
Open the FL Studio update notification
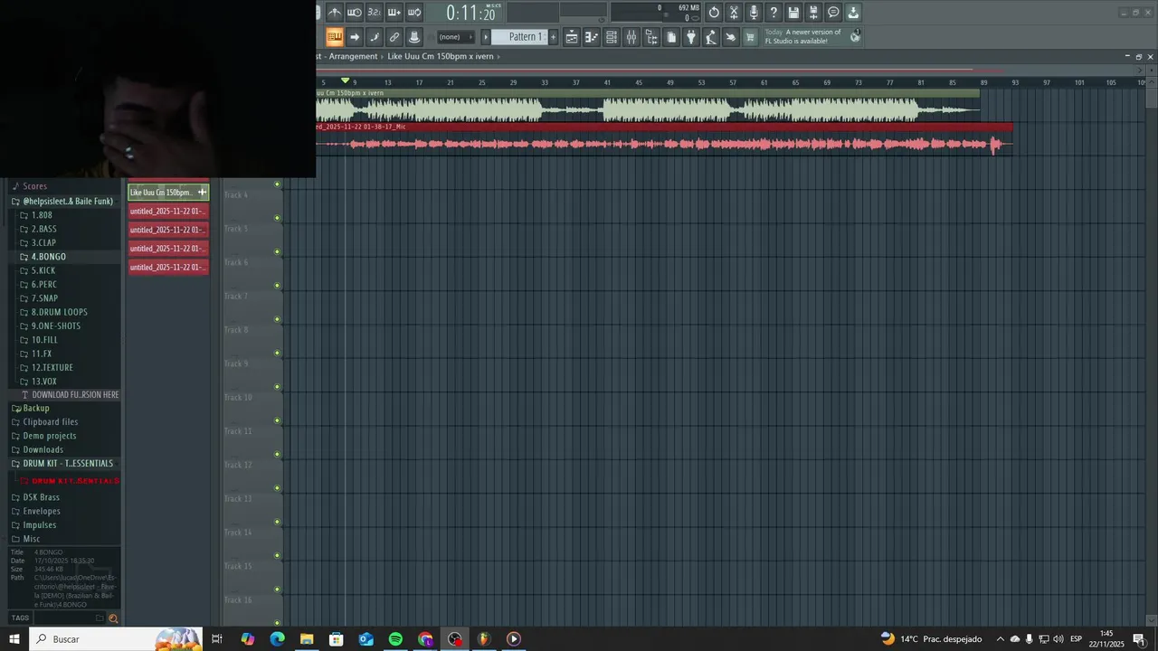pyautogui.click(x=803, y=37)
